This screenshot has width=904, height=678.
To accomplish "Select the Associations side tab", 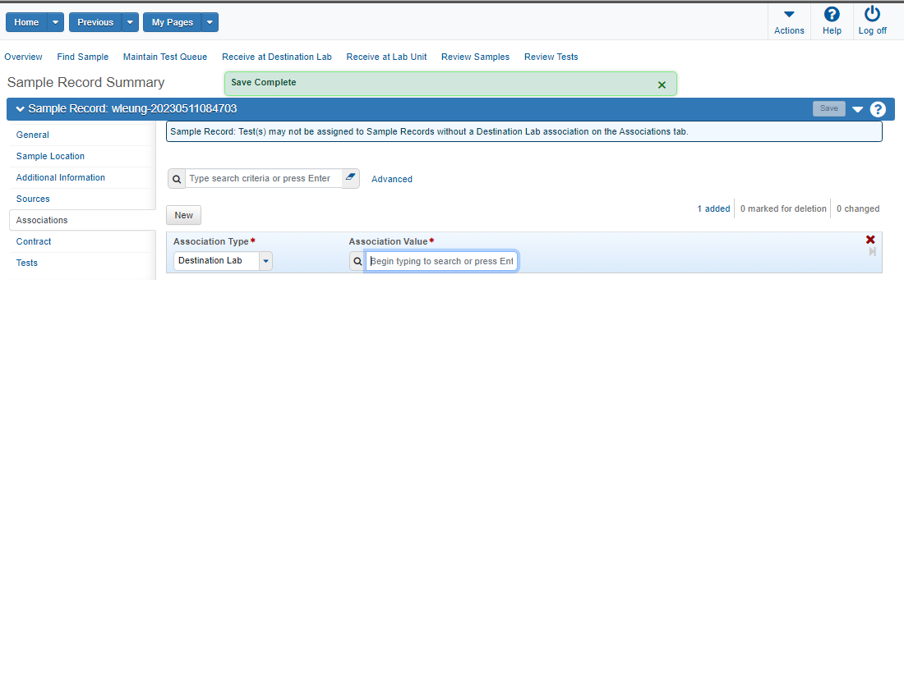I will click(x=42, y=220).
